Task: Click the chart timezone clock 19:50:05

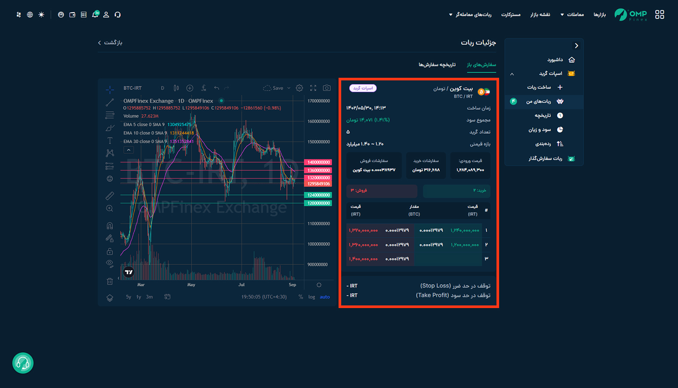Action: click(x=264, y=297)
